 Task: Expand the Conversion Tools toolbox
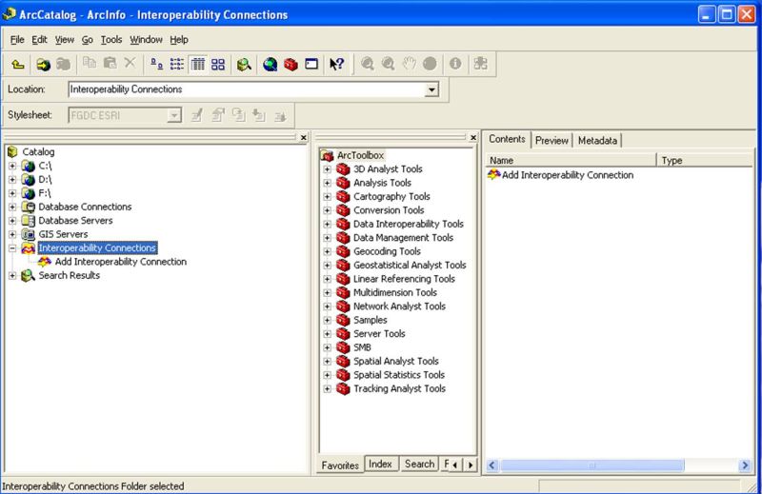click(x=327, y=210)
